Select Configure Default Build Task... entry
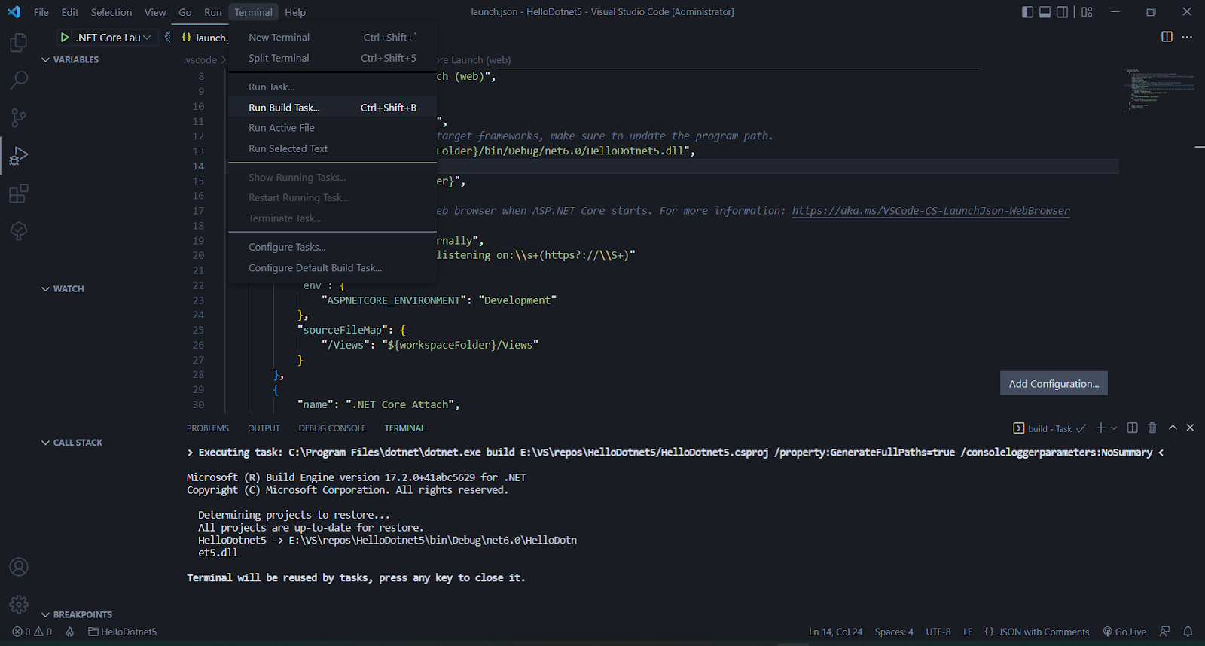This screenshot has width=1205, height=646. pyautogui.click(x=332, y=268)
